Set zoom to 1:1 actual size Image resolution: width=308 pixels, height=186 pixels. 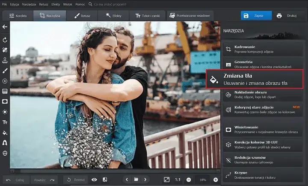click(178, 180)
